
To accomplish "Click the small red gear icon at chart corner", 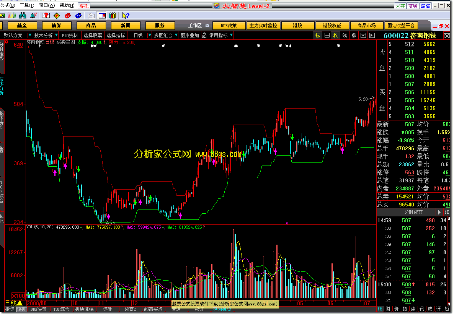I will point(7,42).
